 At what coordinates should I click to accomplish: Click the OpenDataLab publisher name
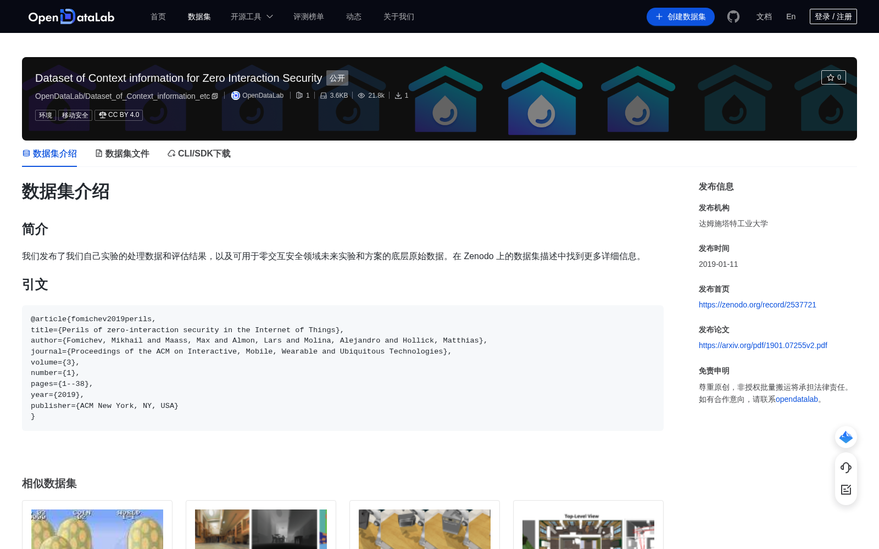point(263,96)
